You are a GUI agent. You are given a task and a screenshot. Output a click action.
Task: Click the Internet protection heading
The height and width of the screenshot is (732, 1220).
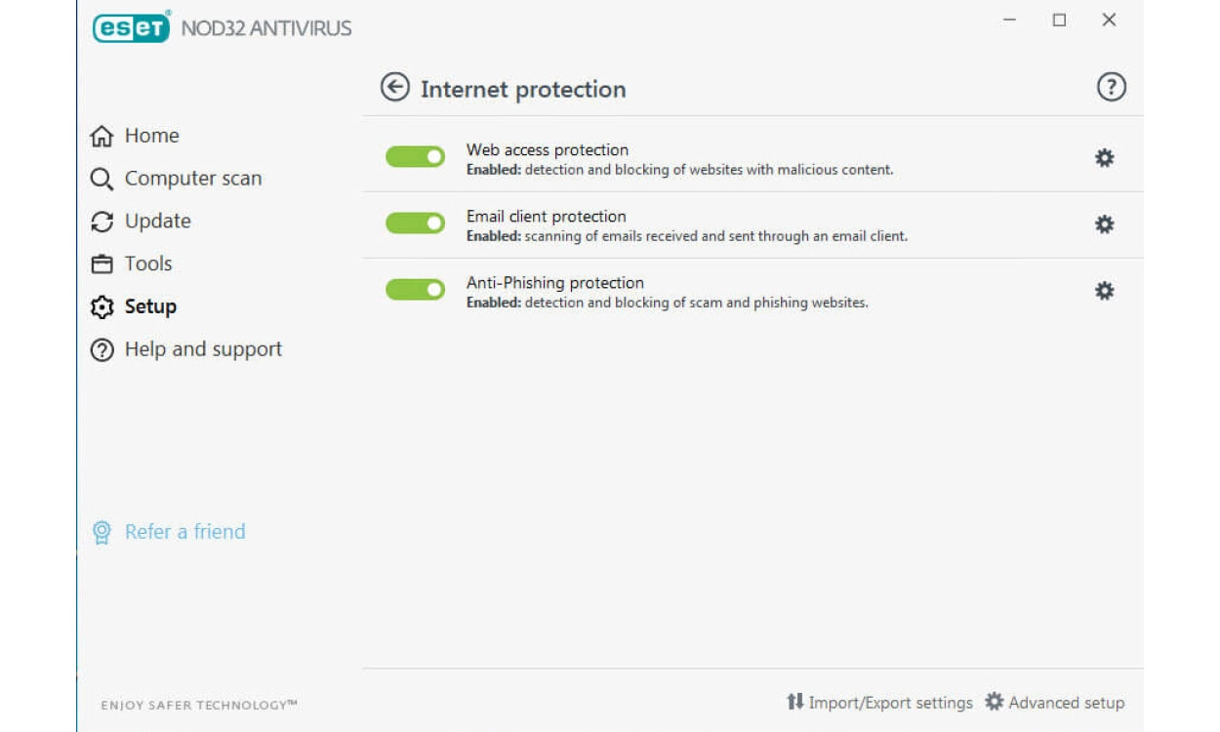pyautogui.click(x=523, y=90)
